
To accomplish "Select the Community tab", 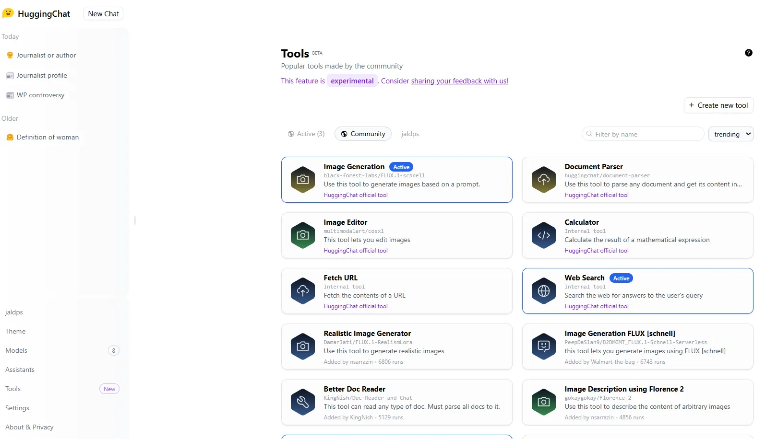I will pos(363,134).
